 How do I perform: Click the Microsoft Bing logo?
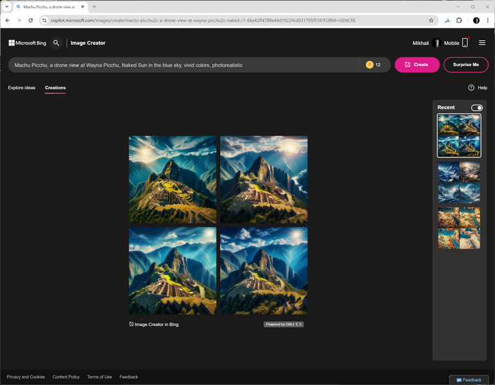coord(28,43)
